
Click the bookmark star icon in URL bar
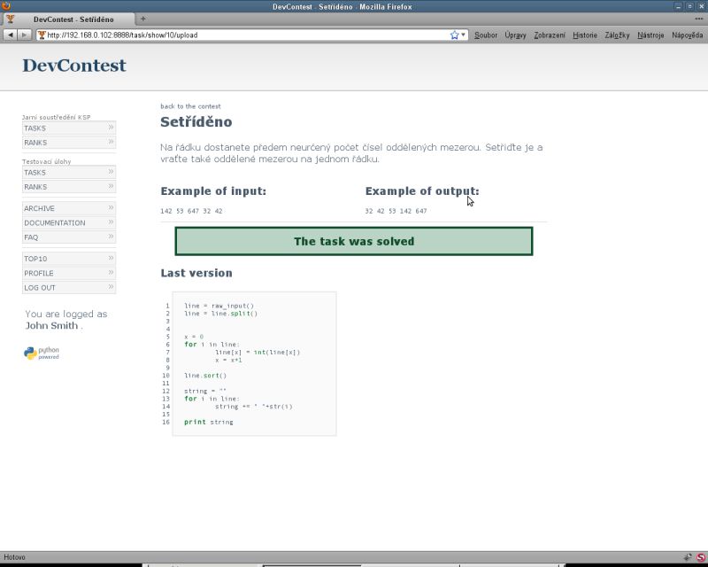454,35
